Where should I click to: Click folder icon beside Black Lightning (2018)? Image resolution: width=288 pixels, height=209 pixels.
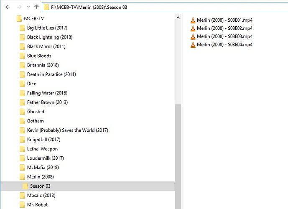point(22,37)
